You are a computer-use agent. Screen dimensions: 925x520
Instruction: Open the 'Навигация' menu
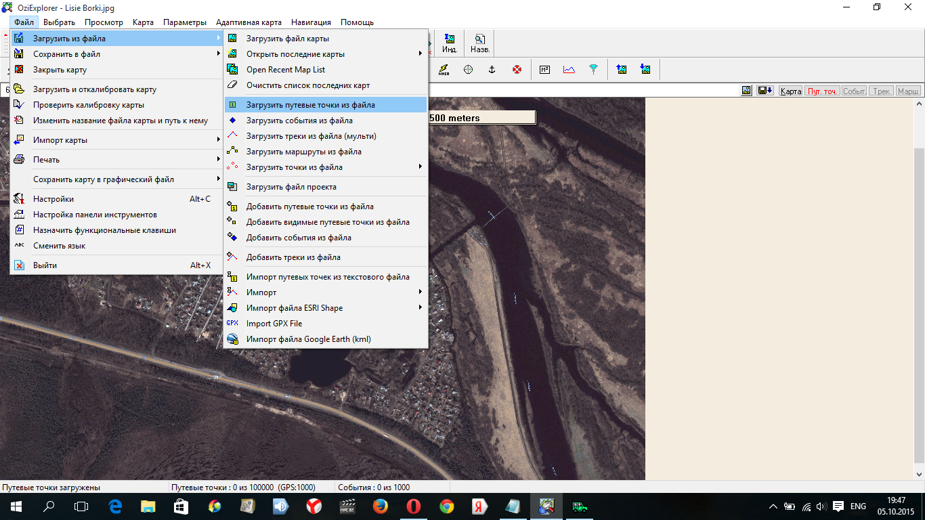[x=311, y=22]
